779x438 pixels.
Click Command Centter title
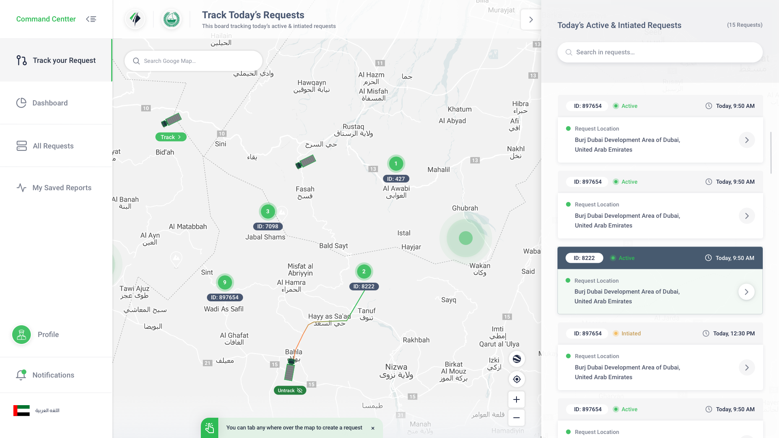coord(46,19)
